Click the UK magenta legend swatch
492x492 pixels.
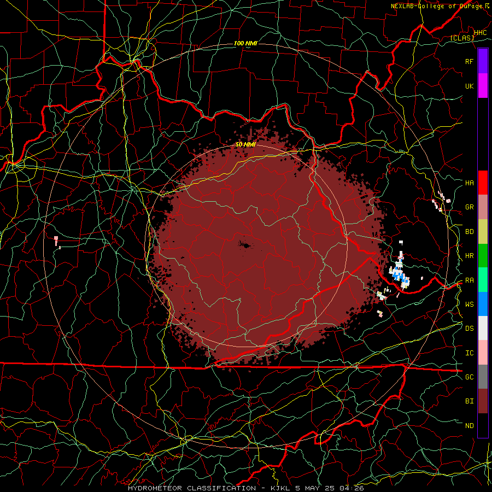(x=483, y=86)
